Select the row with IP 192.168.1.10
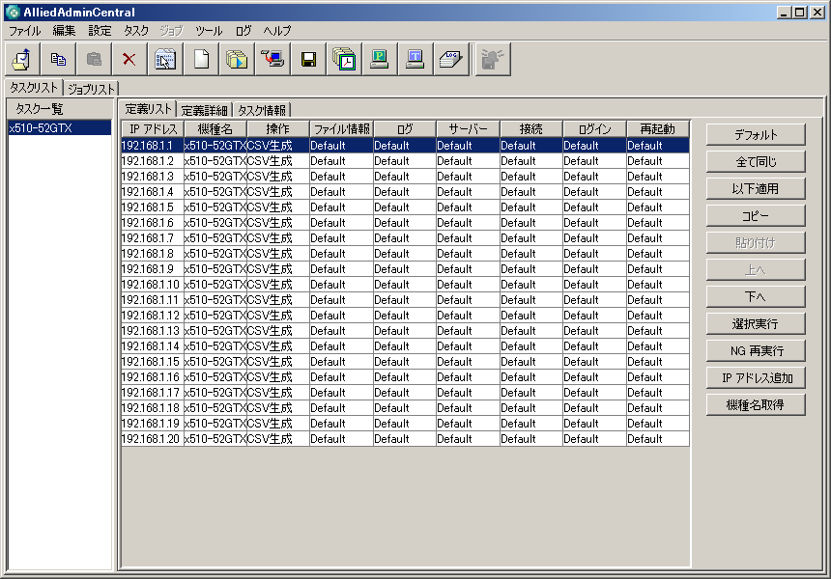The image size is (831, 579). tap(406, 285)
